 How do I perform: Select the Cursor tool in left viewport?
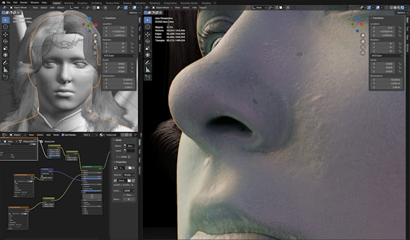[5, 27]
